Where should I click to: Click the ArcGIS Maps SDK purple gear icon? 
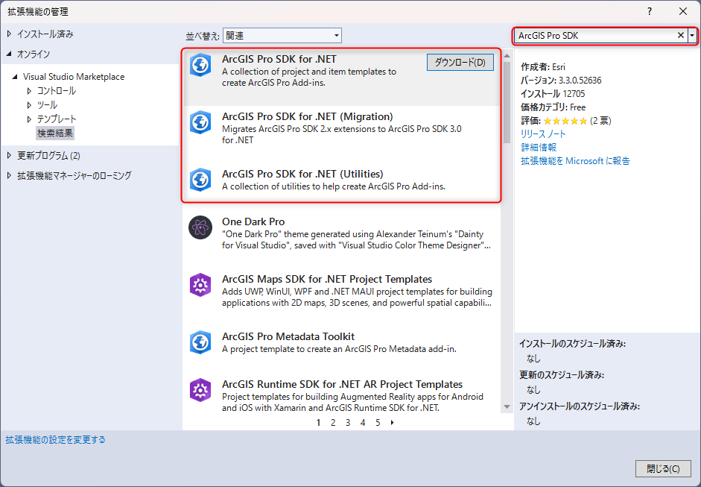pyautogui.click(x=200, y=285)
